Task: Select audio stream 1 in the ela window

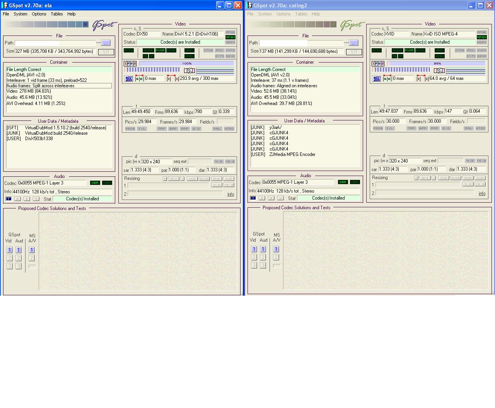Action: coord(9,199)
